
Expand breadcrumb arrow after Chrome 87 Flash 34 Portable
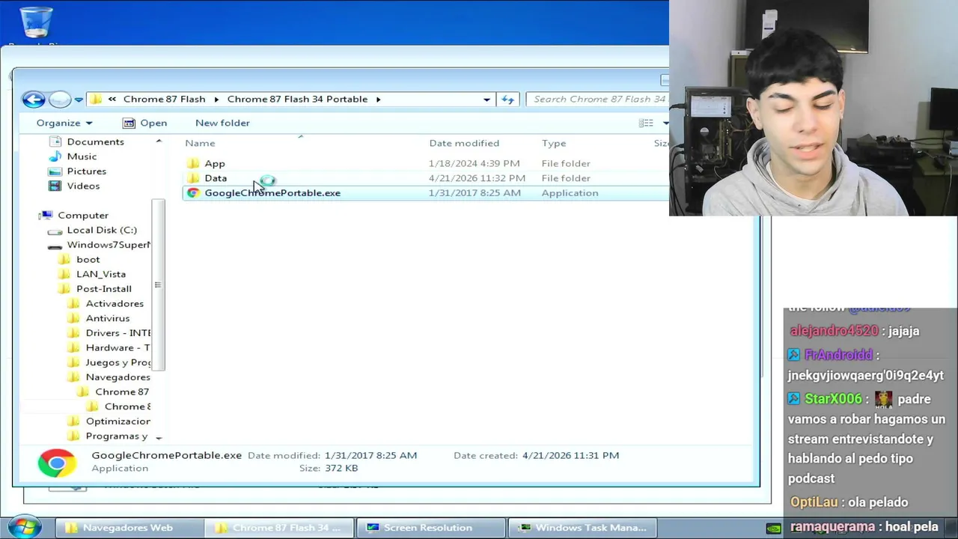click(x=378, y=99)
